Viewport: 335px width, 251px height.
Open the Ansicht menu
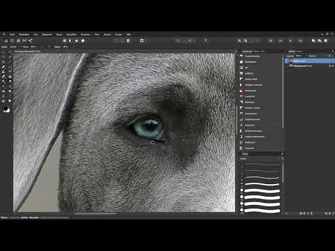click(107, 34)
